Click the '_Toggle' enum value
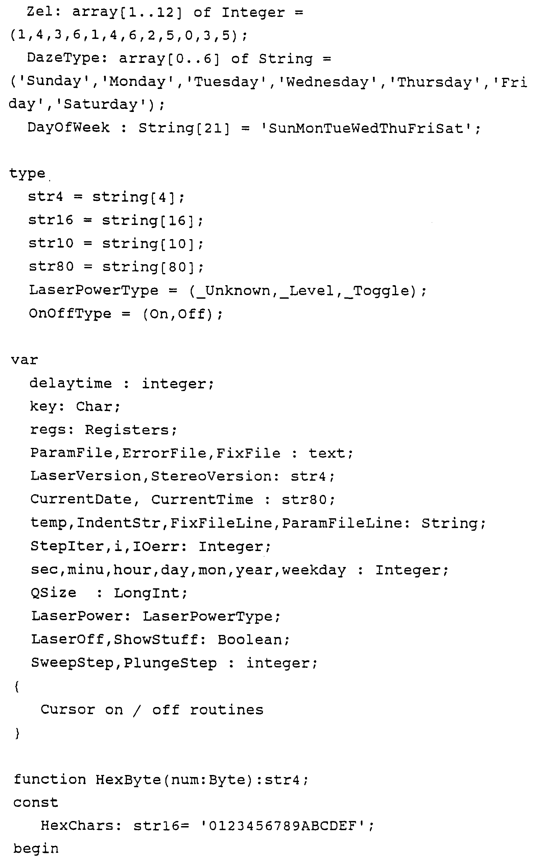Image resolution: width=541 pixels, height=866 pixels. tap(380, 291)
